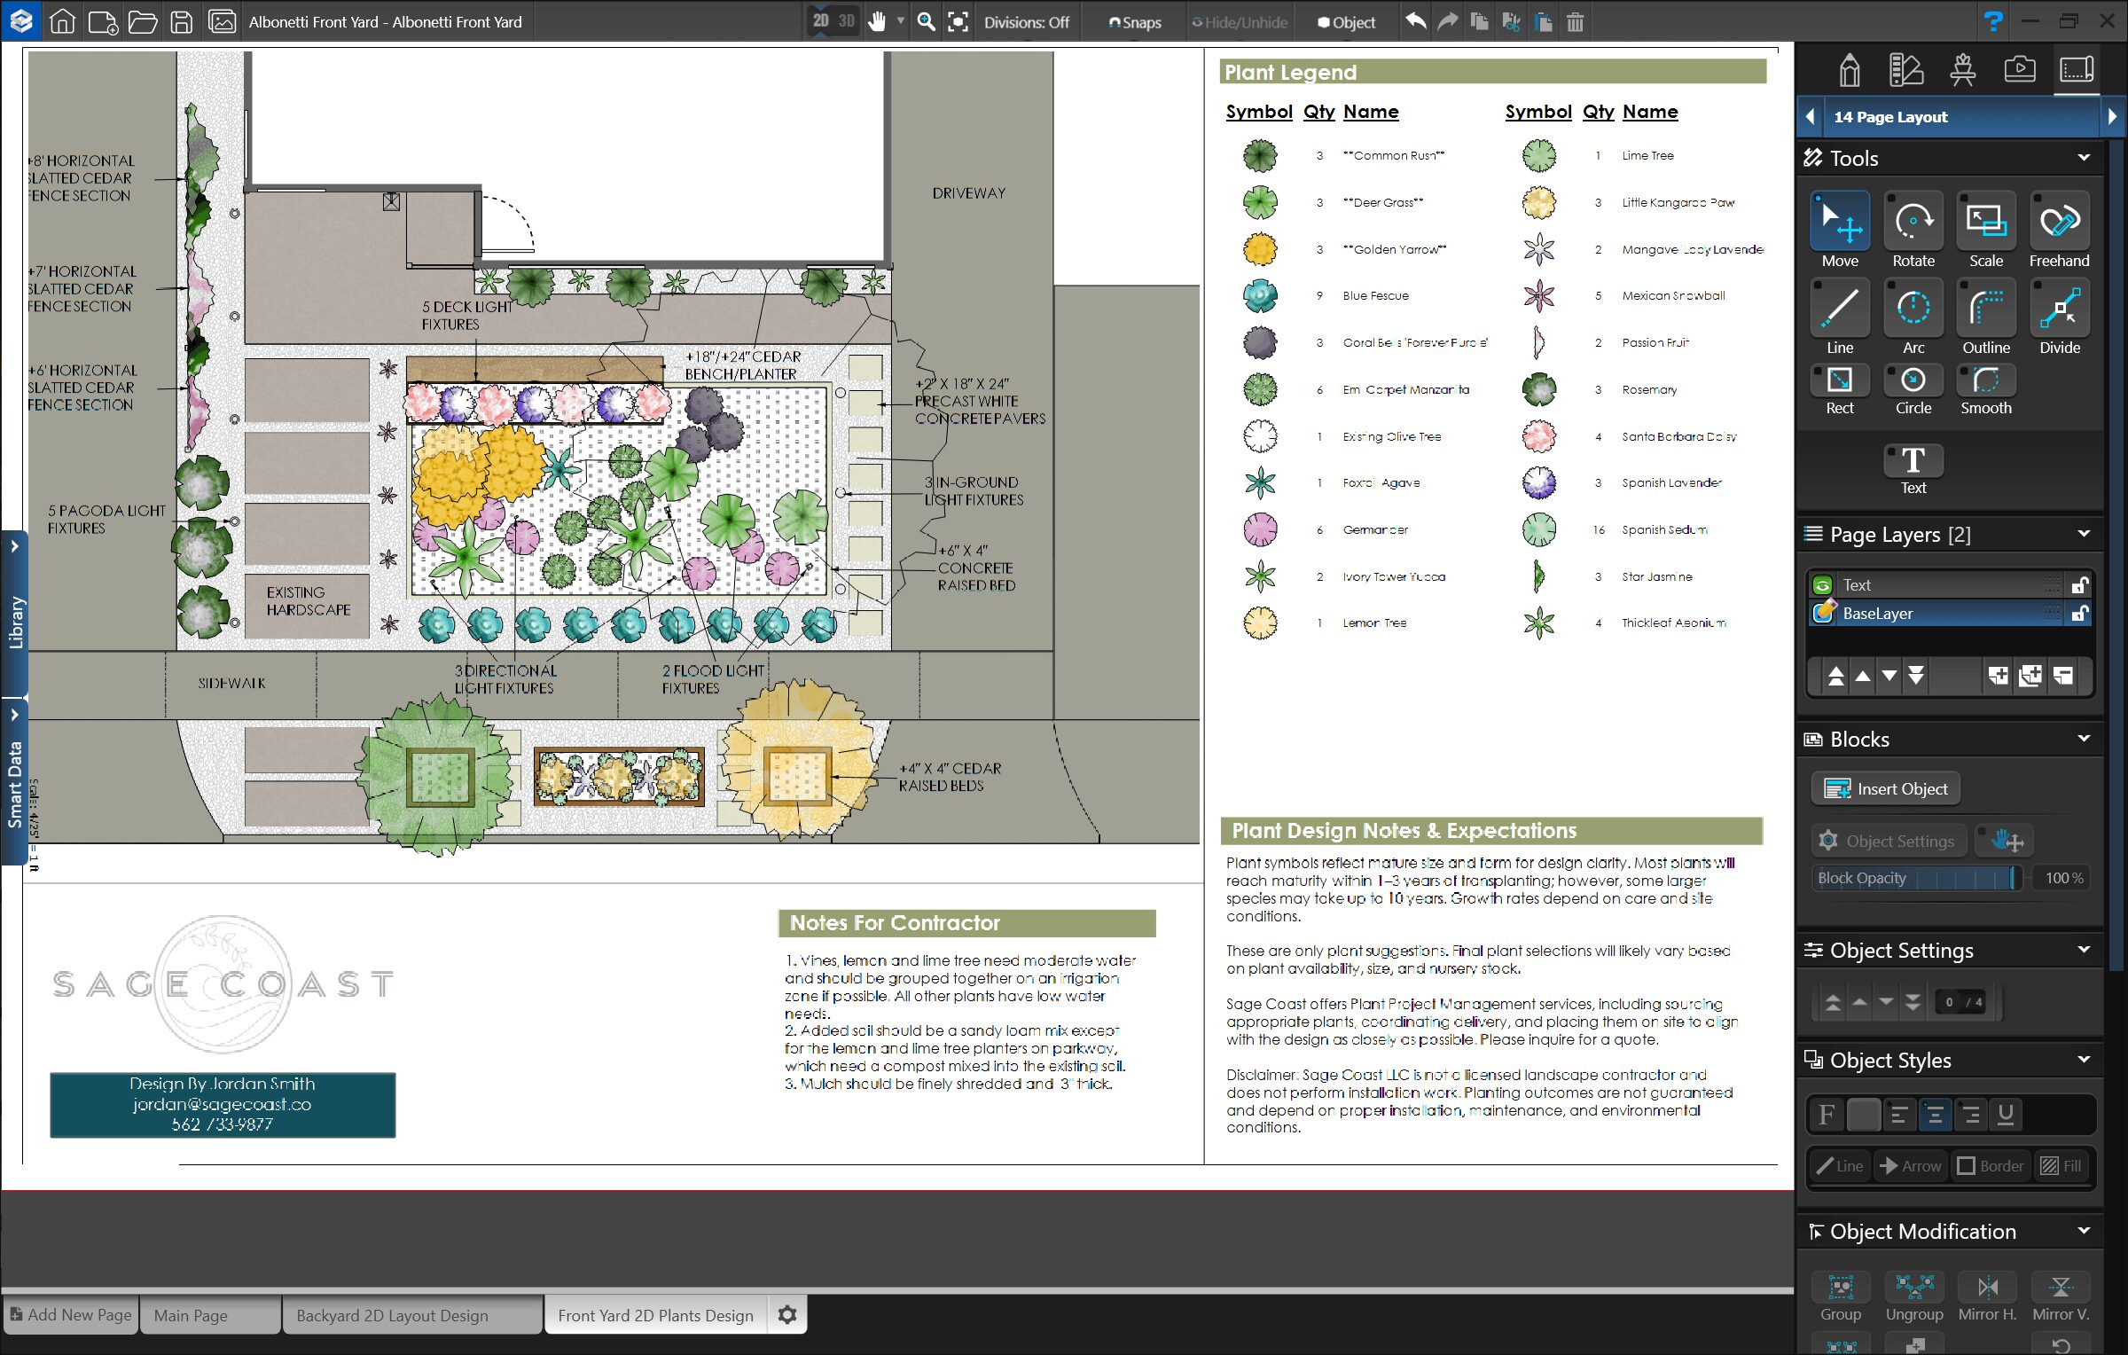Image resolution: width=2128 pixels, height=1355 pixels.
Task: Click the Insert Object button
Action: click(1885, 788)
